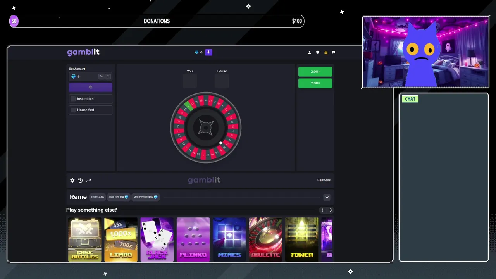
Task: Open the Roulette game card
Action: [265, 239]
